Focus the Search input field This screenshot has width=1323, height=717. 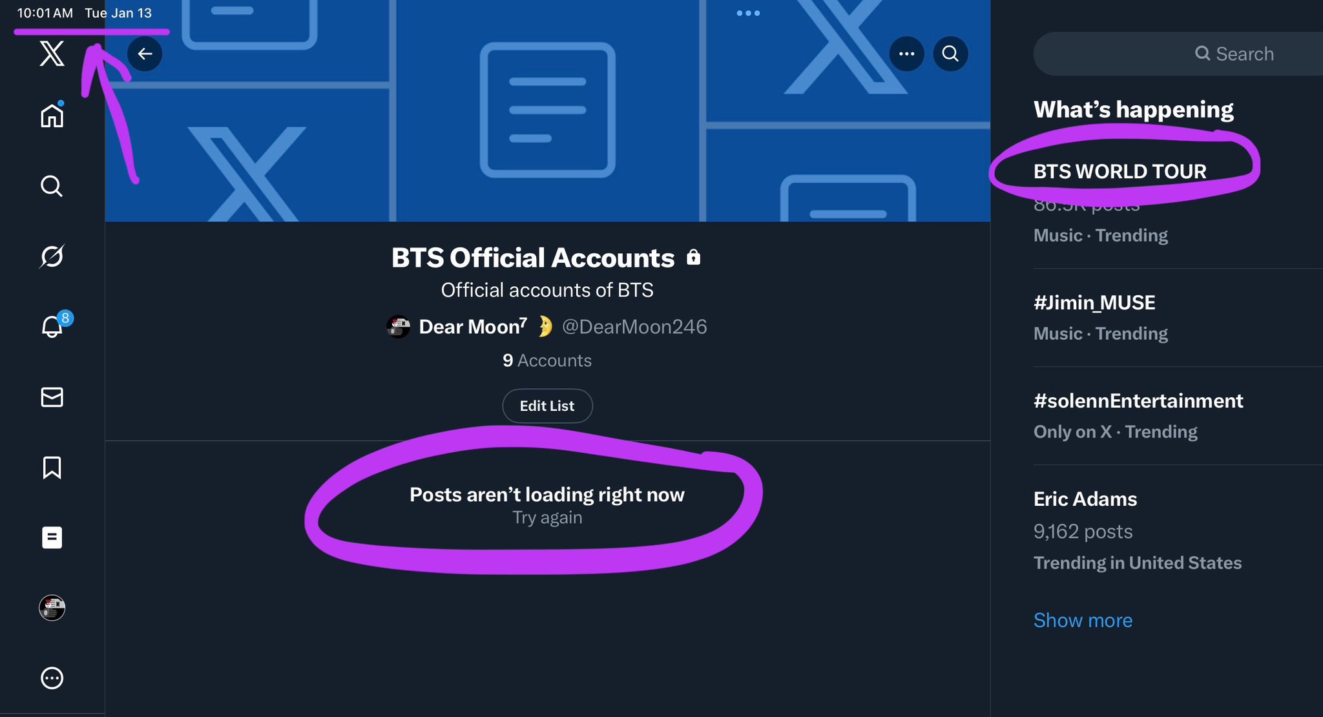coord(1234,54)
